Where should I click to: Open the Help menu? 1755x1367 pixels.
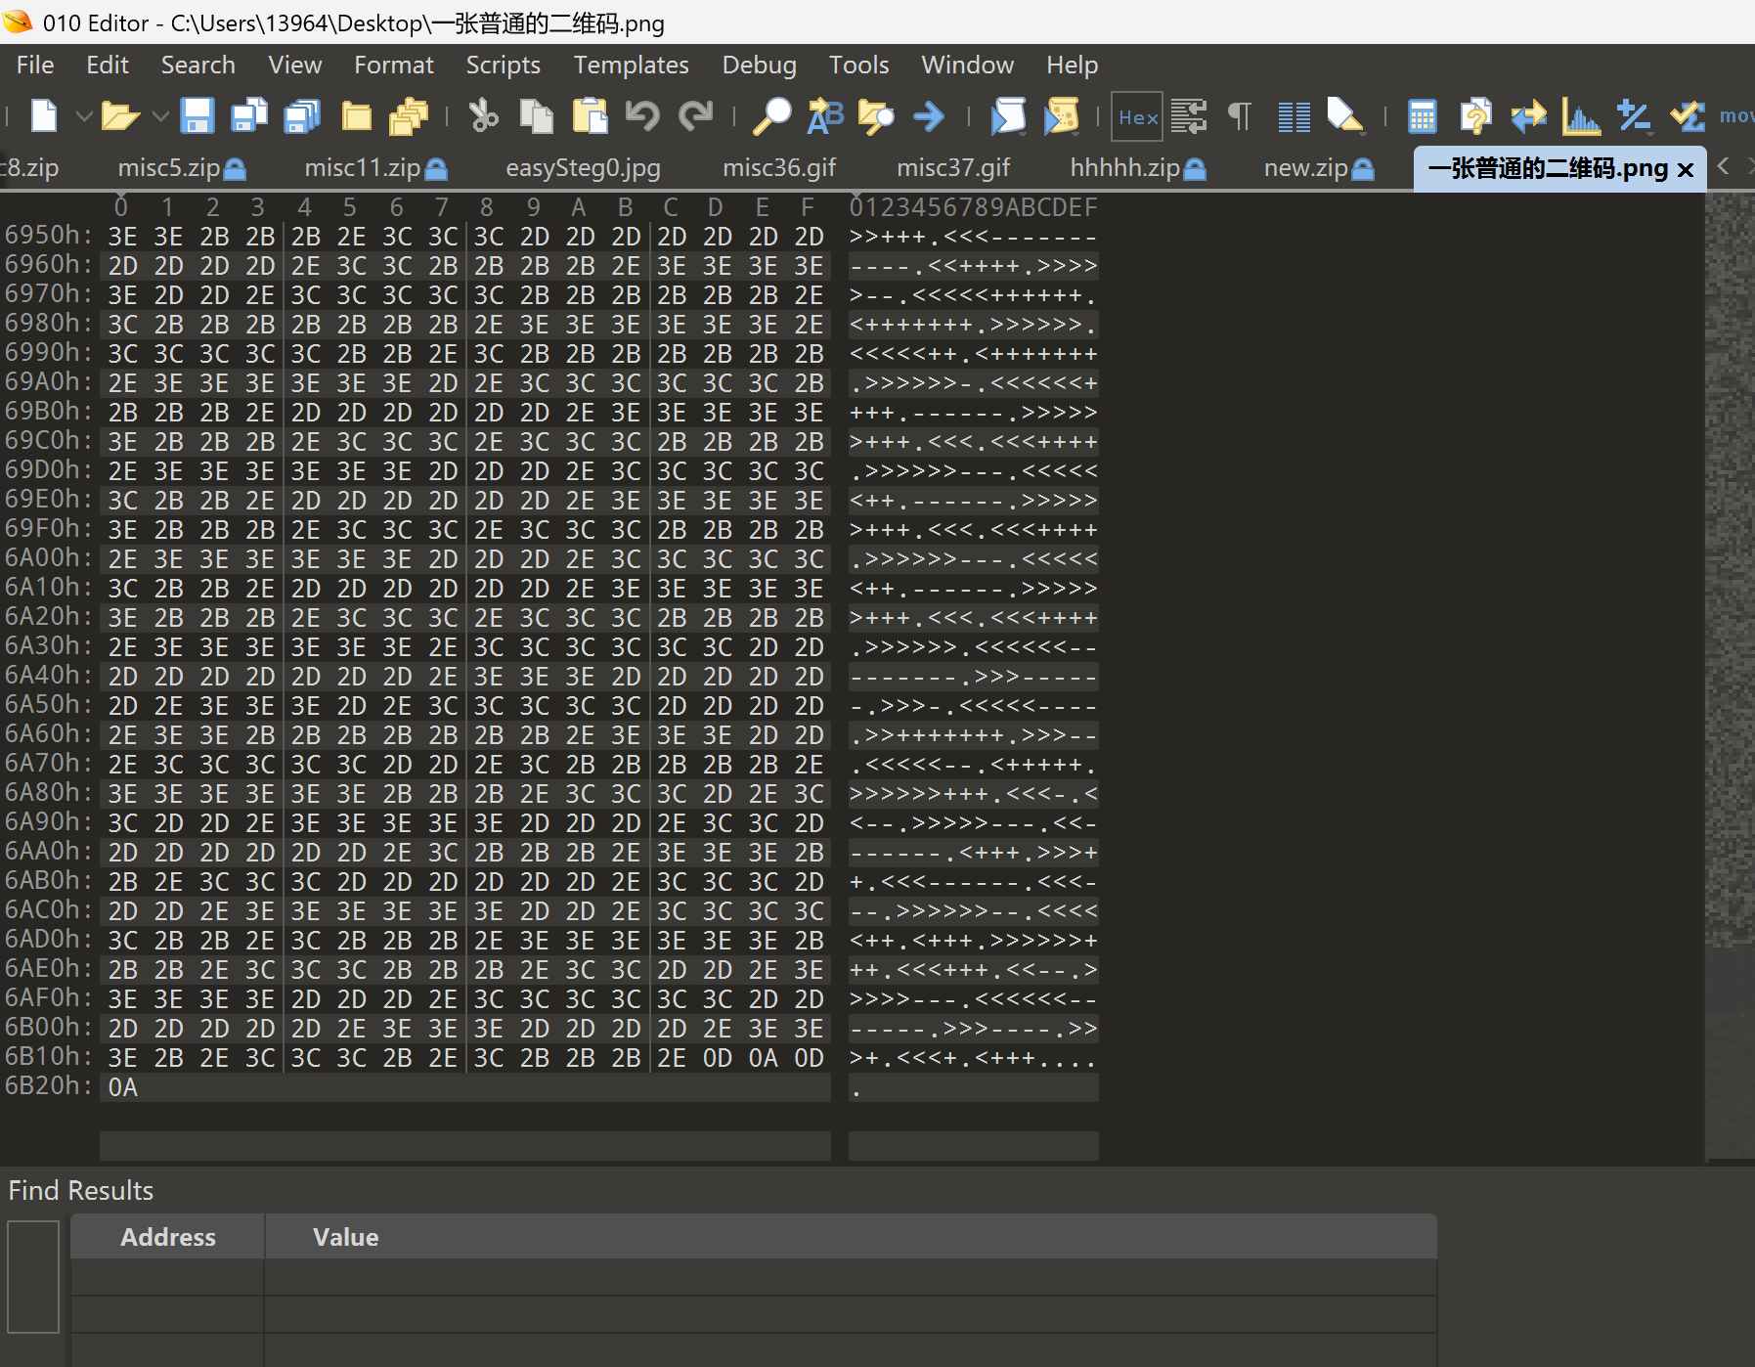(x=1073, y=65)
